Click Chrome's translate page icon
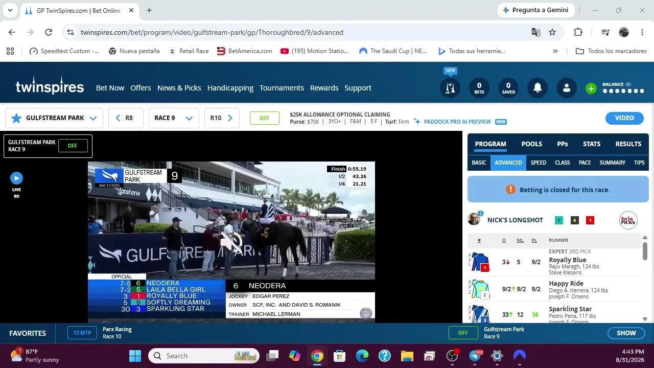 536,32
